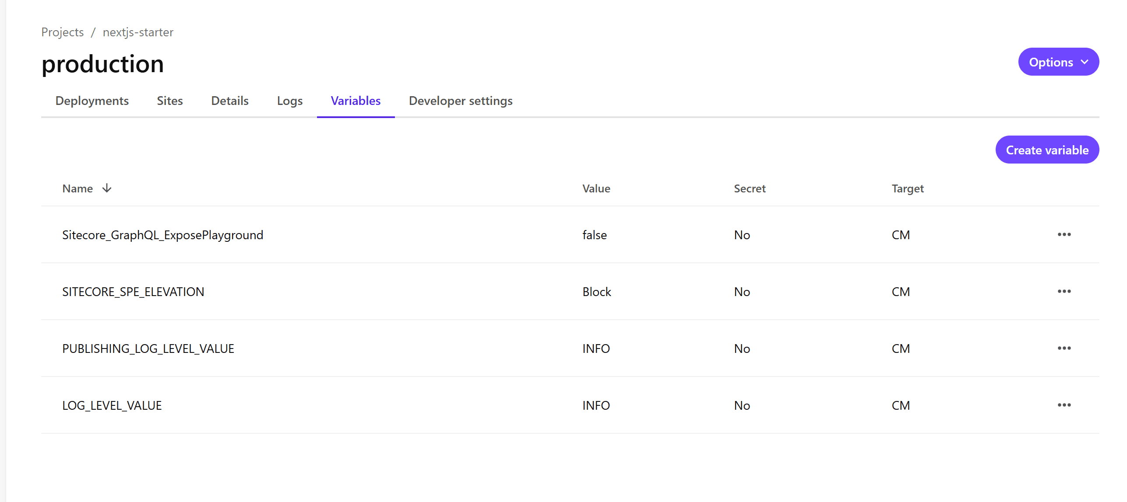Open the Sites tab
Viewport: 1127px width, 502px height.
[170, 101]
